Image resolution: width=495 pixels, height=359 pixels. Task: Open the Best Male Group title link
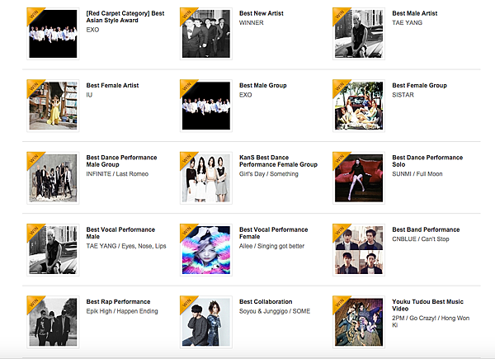(266, 85)
